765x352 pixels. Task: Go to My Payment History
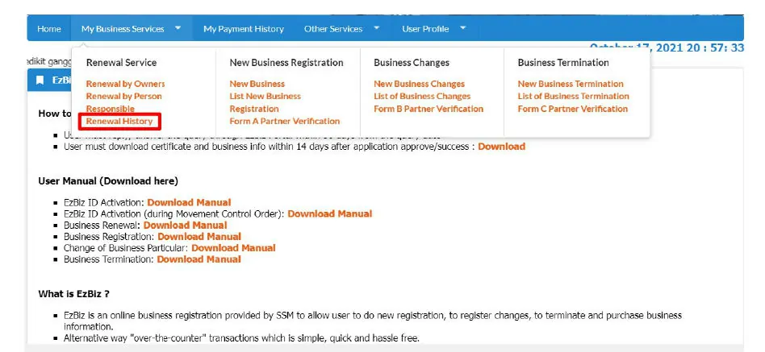pos(244,29)
